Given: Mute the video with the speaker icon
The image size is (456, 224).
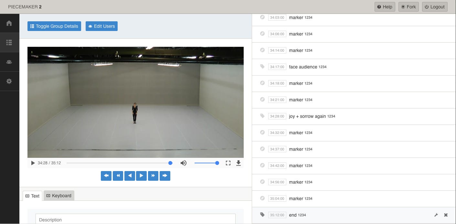Looking at the screenshot, I should tap(184, 163).
